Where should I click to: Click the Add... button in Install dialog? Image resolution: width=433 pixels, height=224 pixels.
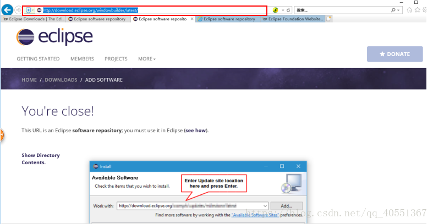(286, 206)
